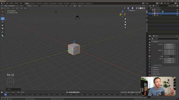The width and height of the screenshot is (179, 100).
Task: Select wireframe viewport shading mode
Action: point(139,8)
